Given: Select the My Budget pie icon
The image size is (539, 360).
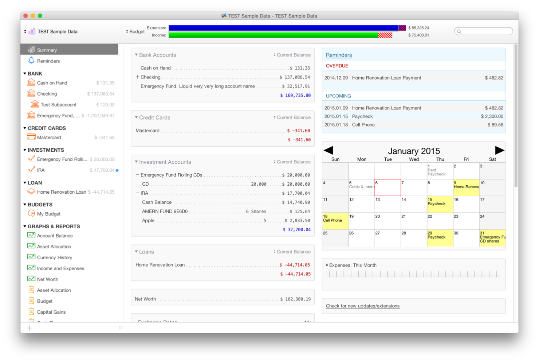Looking at the screenshot, I should (31, 213).
